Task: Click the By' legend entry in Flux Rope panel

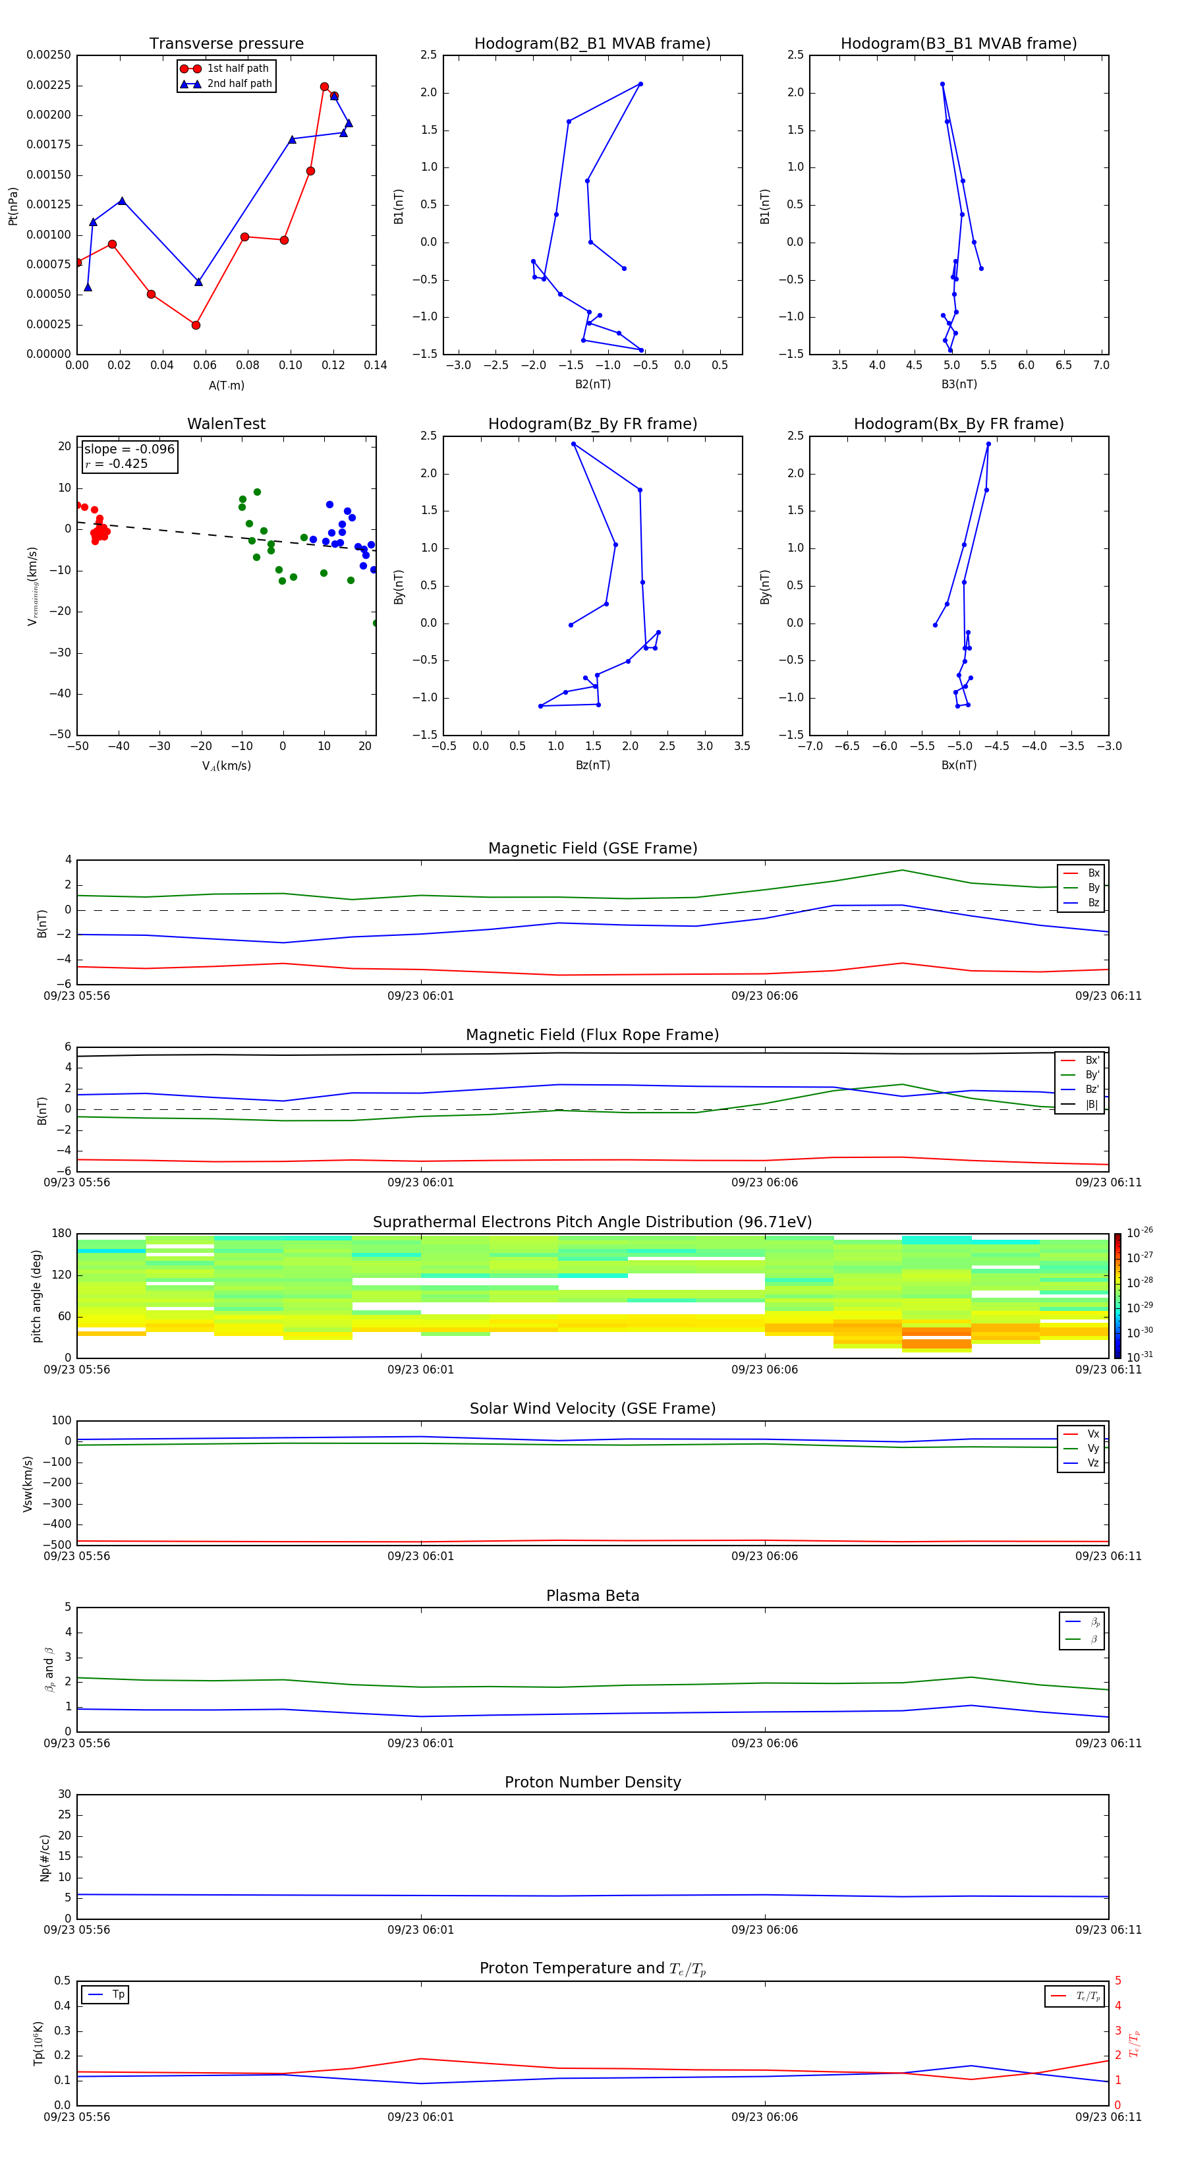Action: (1081, 1075)
